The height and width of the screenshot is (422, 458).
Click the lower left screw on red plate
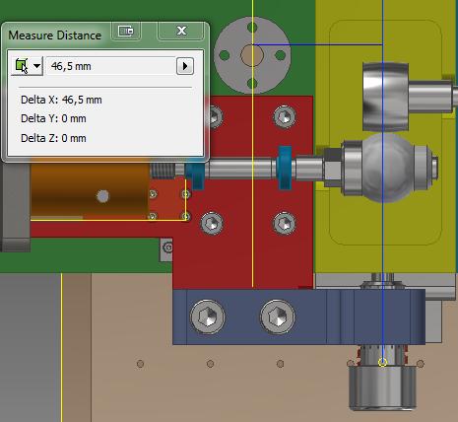pos(212,224)
